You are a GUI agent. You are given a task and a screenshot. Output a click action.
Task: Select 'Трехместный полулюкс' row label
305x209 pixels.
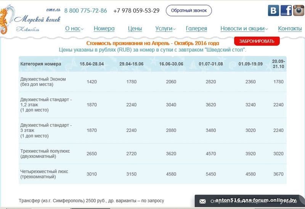45,154
